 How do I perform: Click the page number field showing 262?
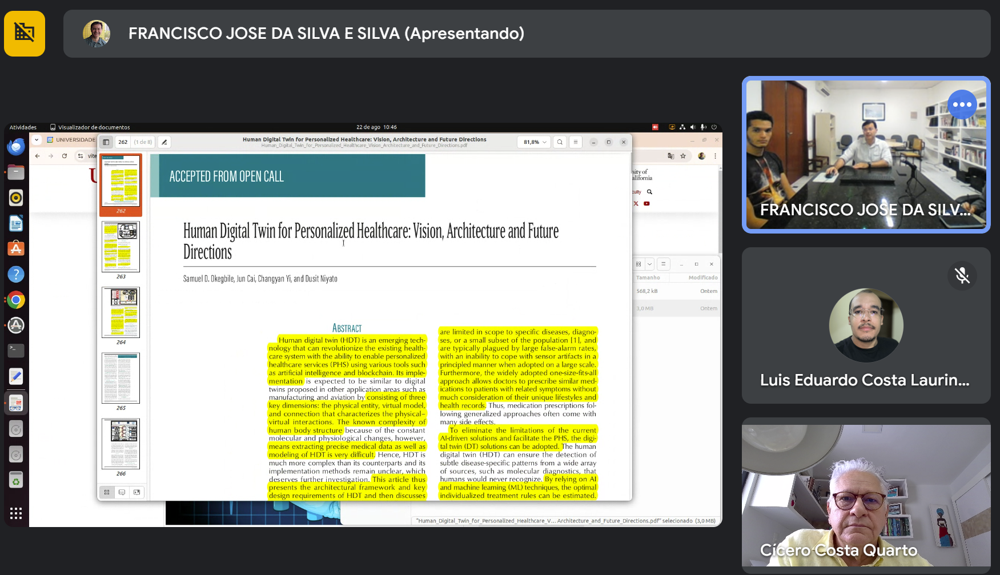pos(123,142)
